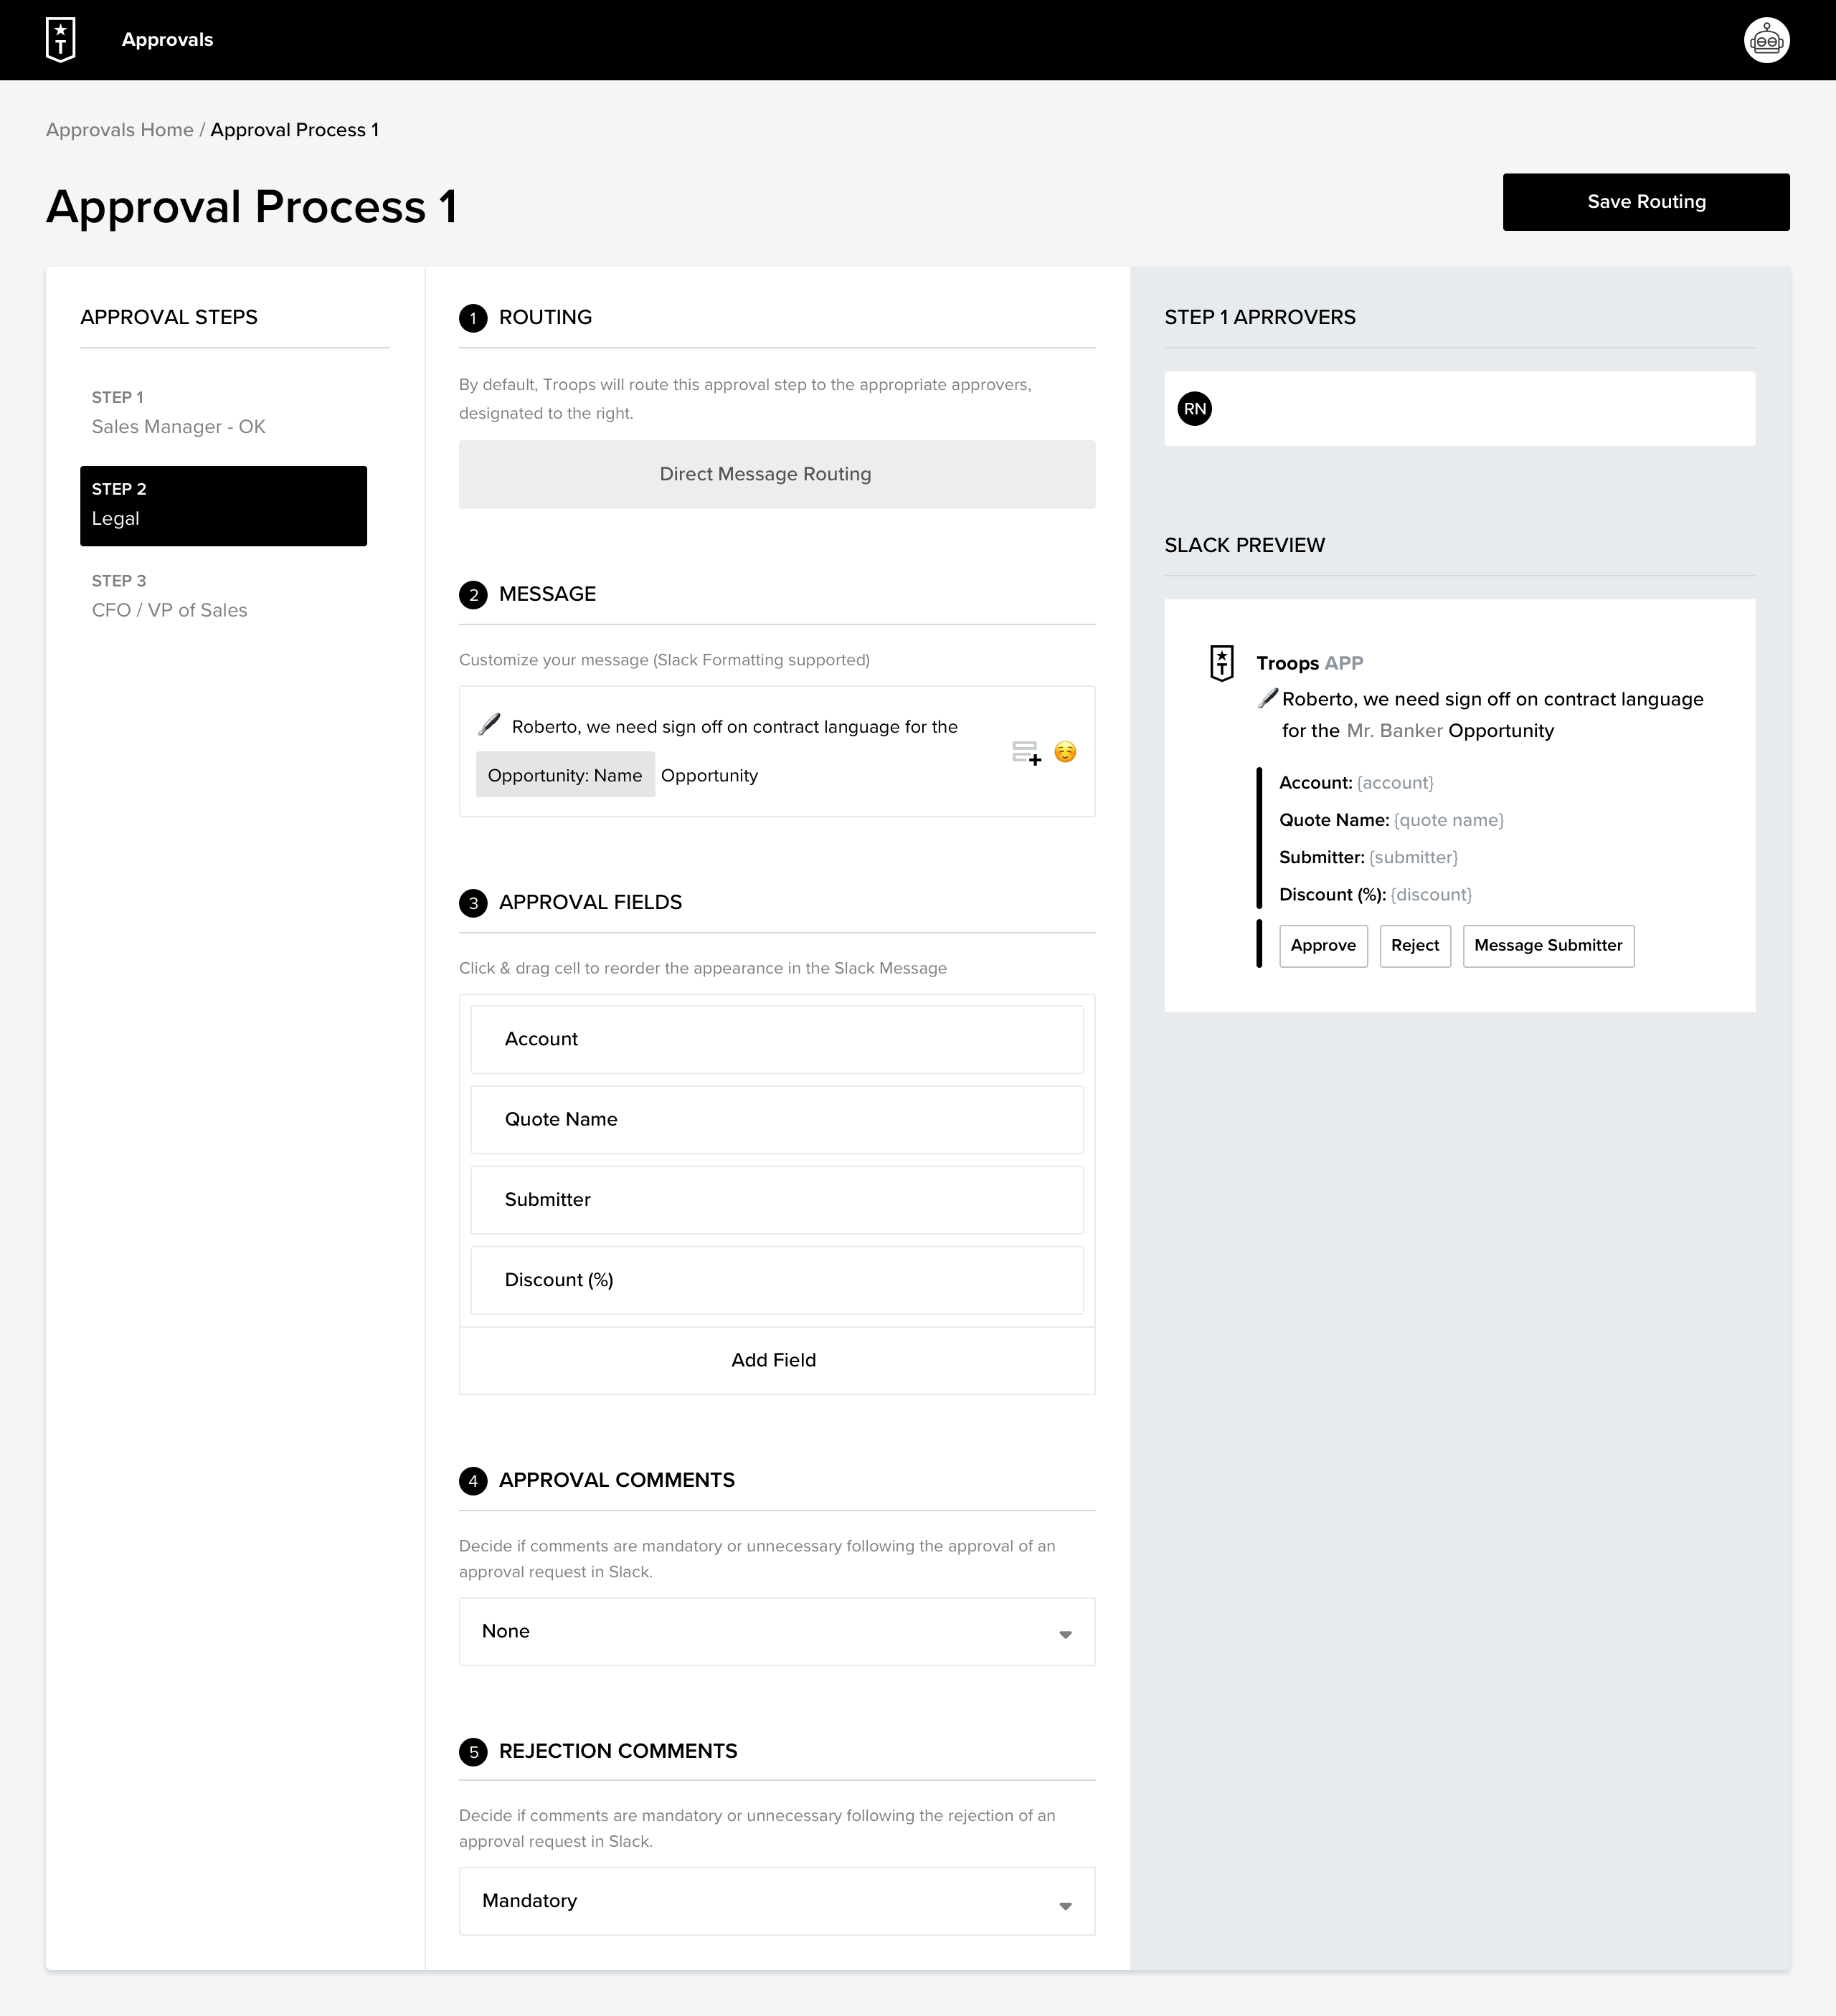
Task: Click the Troops shield icon in header
Action: click(x=63, y=39)
